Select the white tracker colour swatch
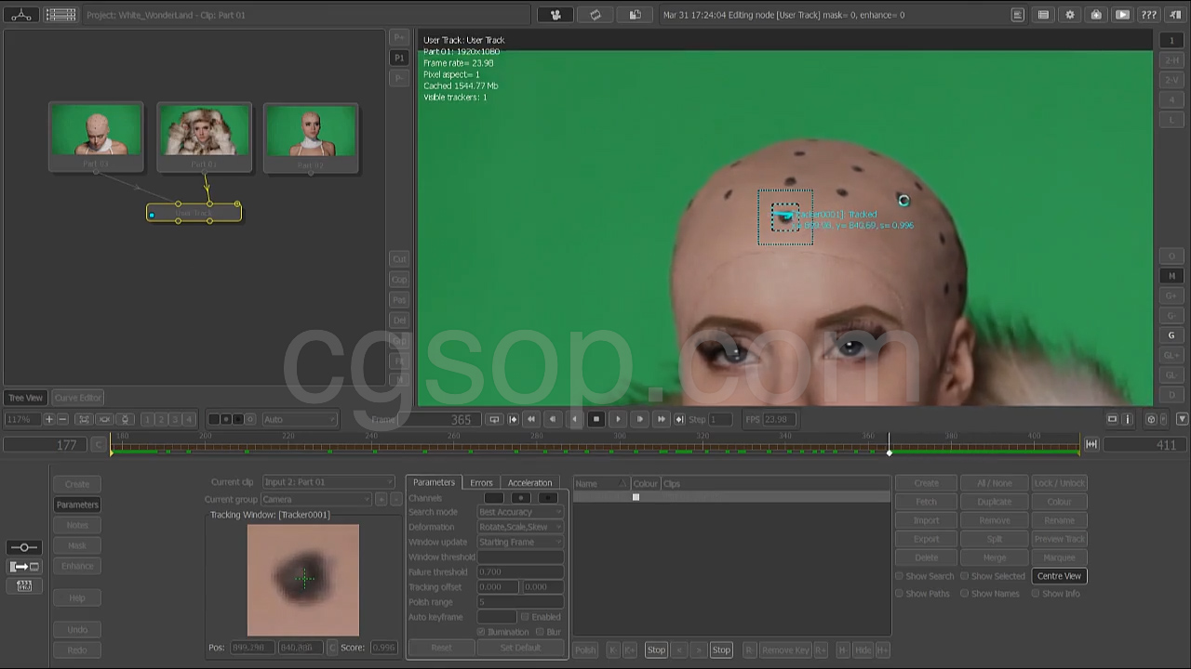The image size is (1191, 669). [636, 497]
